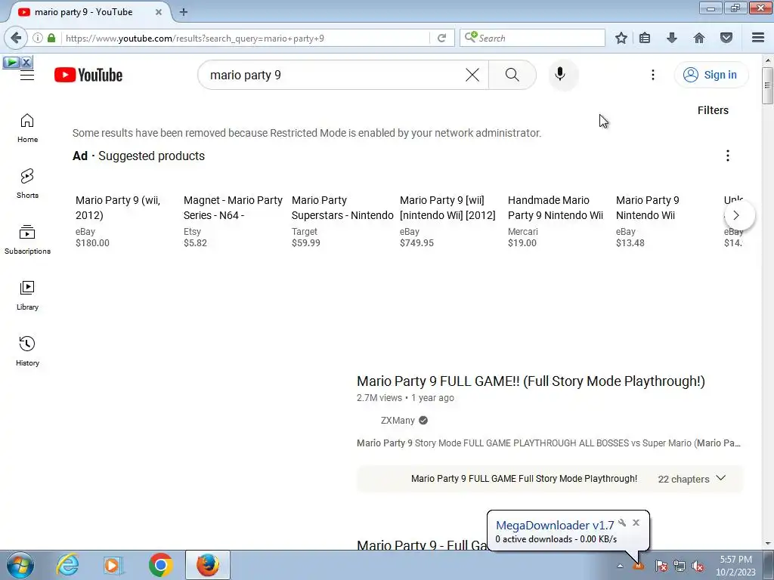Image resolution: width=774 pixels, height=580 pixels.
Task: Open Mario Party Superstars Target product
Action: (x=342, y=208)
